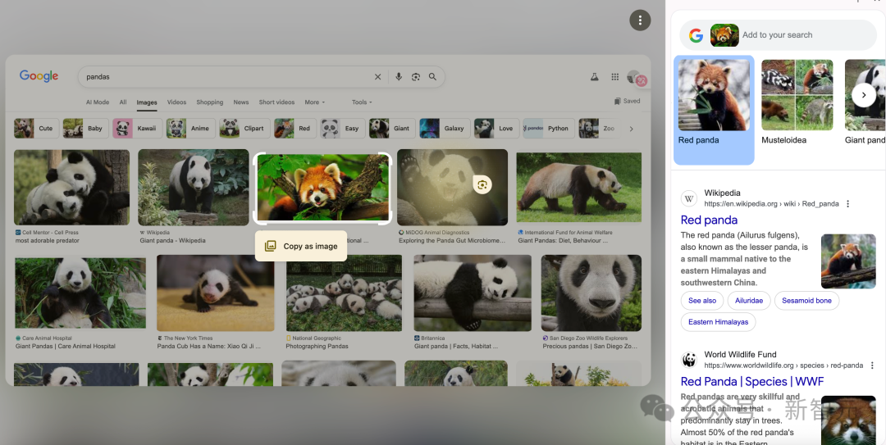Filter images by Baby chip
Viewport: 886px width, 445px height.
pos(86,128)
